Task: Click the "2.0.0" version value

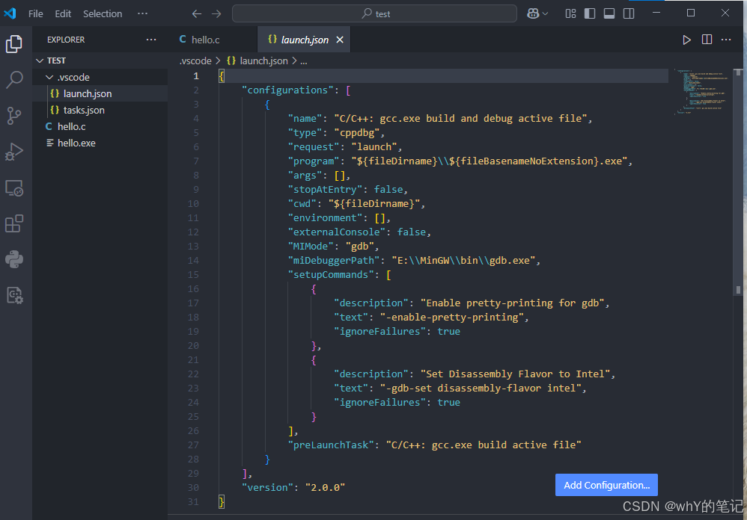Action: (x=325, y=488)
